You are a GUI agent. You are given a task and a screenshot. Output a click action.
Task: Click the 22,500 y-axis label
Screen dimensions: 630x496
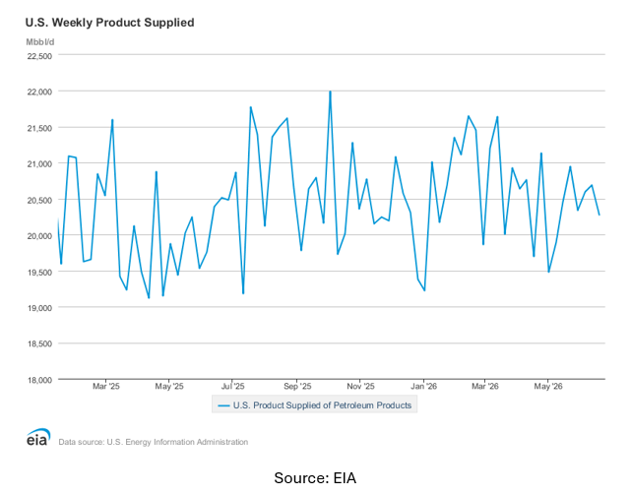point(39,56)
